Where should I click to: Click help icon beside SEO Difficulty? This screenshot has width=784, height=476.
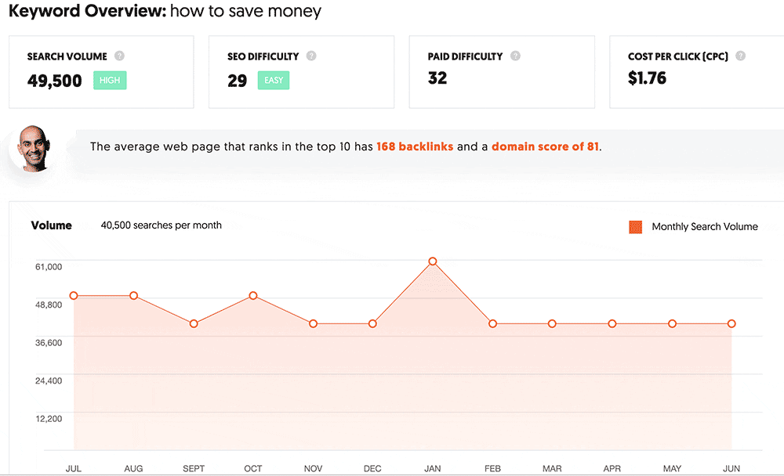[311, 56]
